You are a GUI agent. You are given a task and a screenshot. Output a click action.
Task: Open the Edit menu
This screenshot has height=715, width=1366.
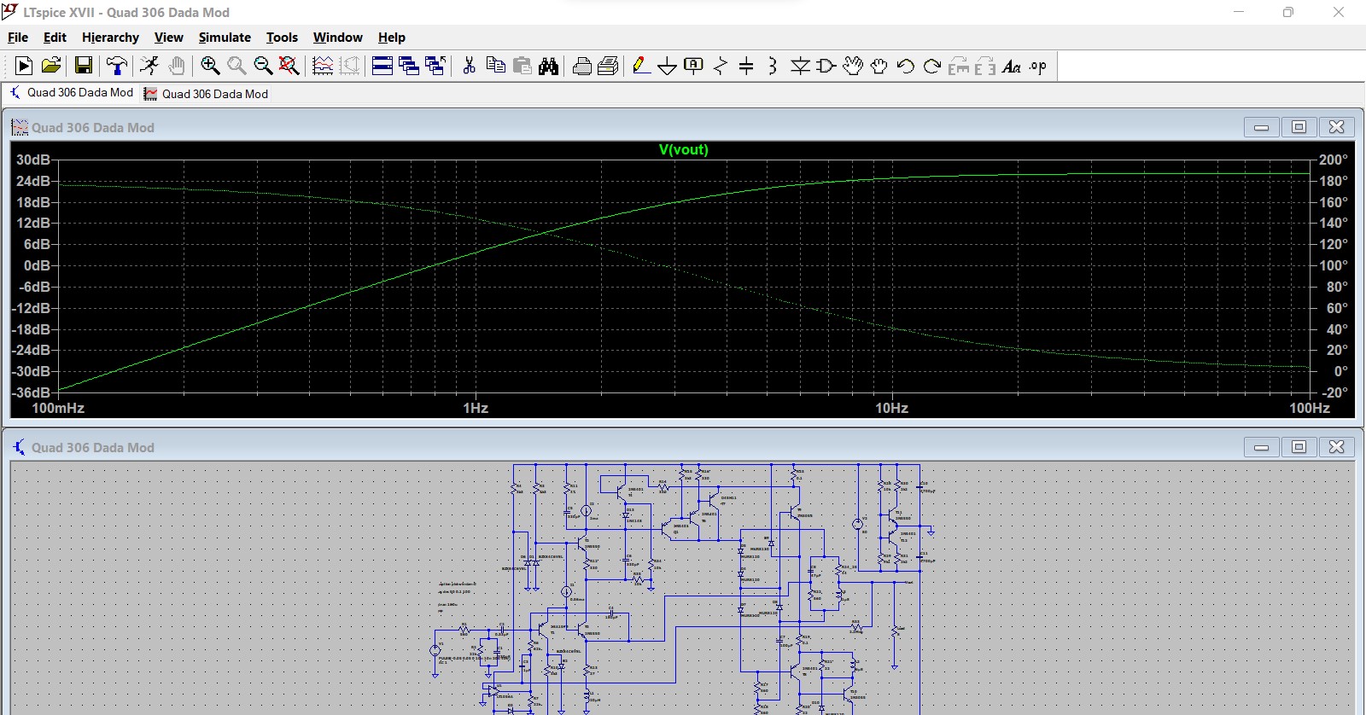tap(55, 38)
